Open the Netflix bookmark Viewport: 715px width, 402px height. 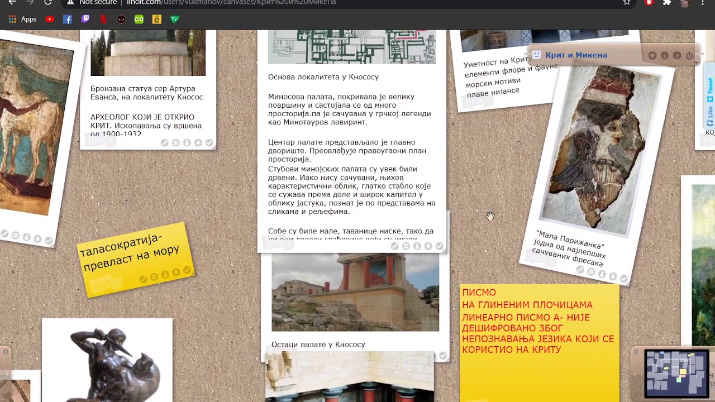[x=103, y=19]
